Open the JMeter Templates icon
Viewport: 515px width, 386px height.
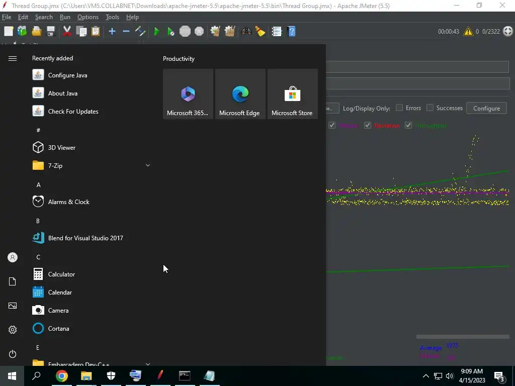click(22, 32)
